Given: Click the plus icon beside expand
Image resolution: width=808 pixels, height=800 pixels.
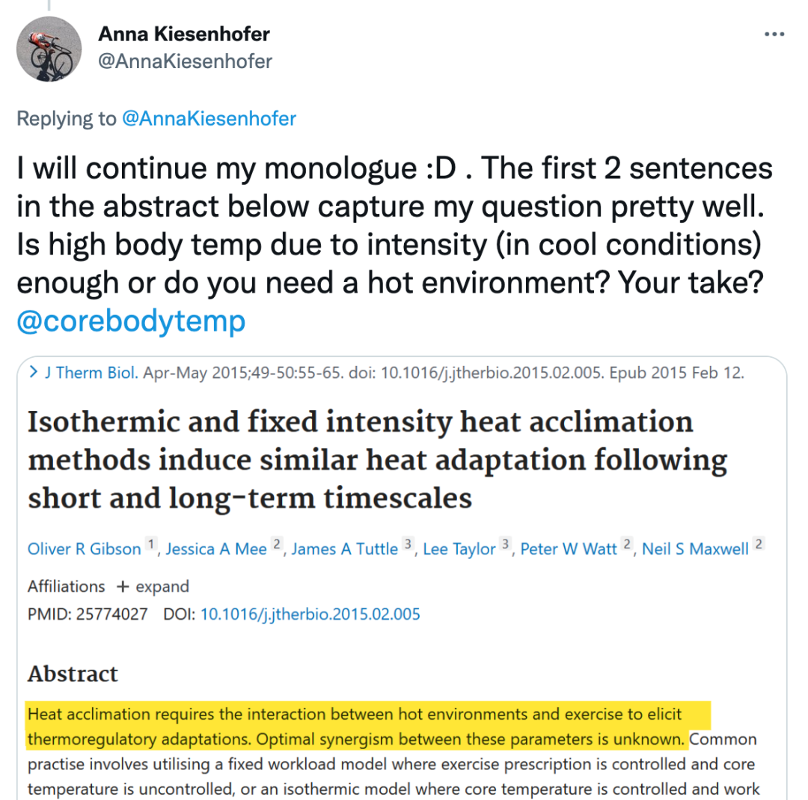Looking at the screenshot, I should 123,586.
